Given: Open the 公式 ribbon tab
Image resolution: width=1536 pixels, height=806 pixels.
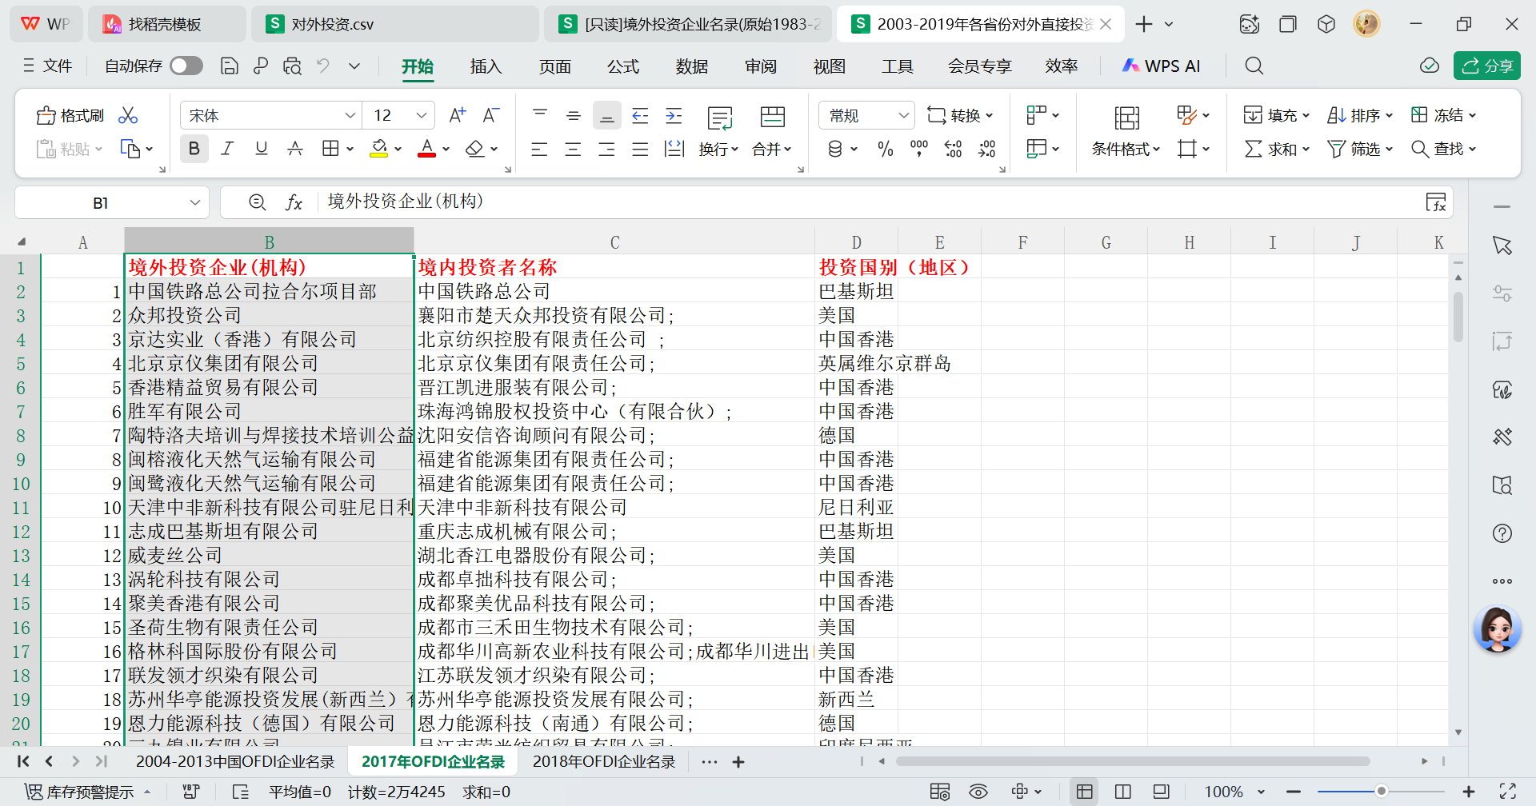Looking at the screenshot, I should click(x=623, y=66).
